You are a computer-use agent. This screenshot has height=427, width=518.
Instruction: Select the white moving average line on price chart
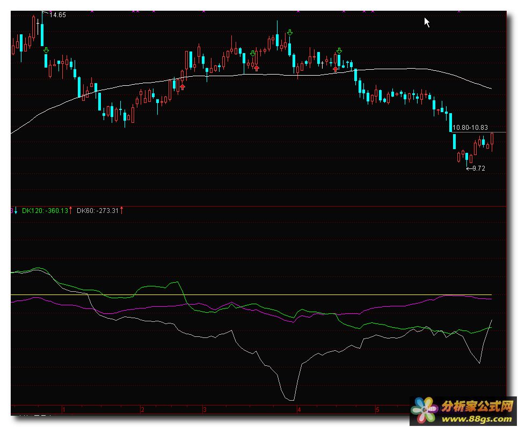[251, 75]
